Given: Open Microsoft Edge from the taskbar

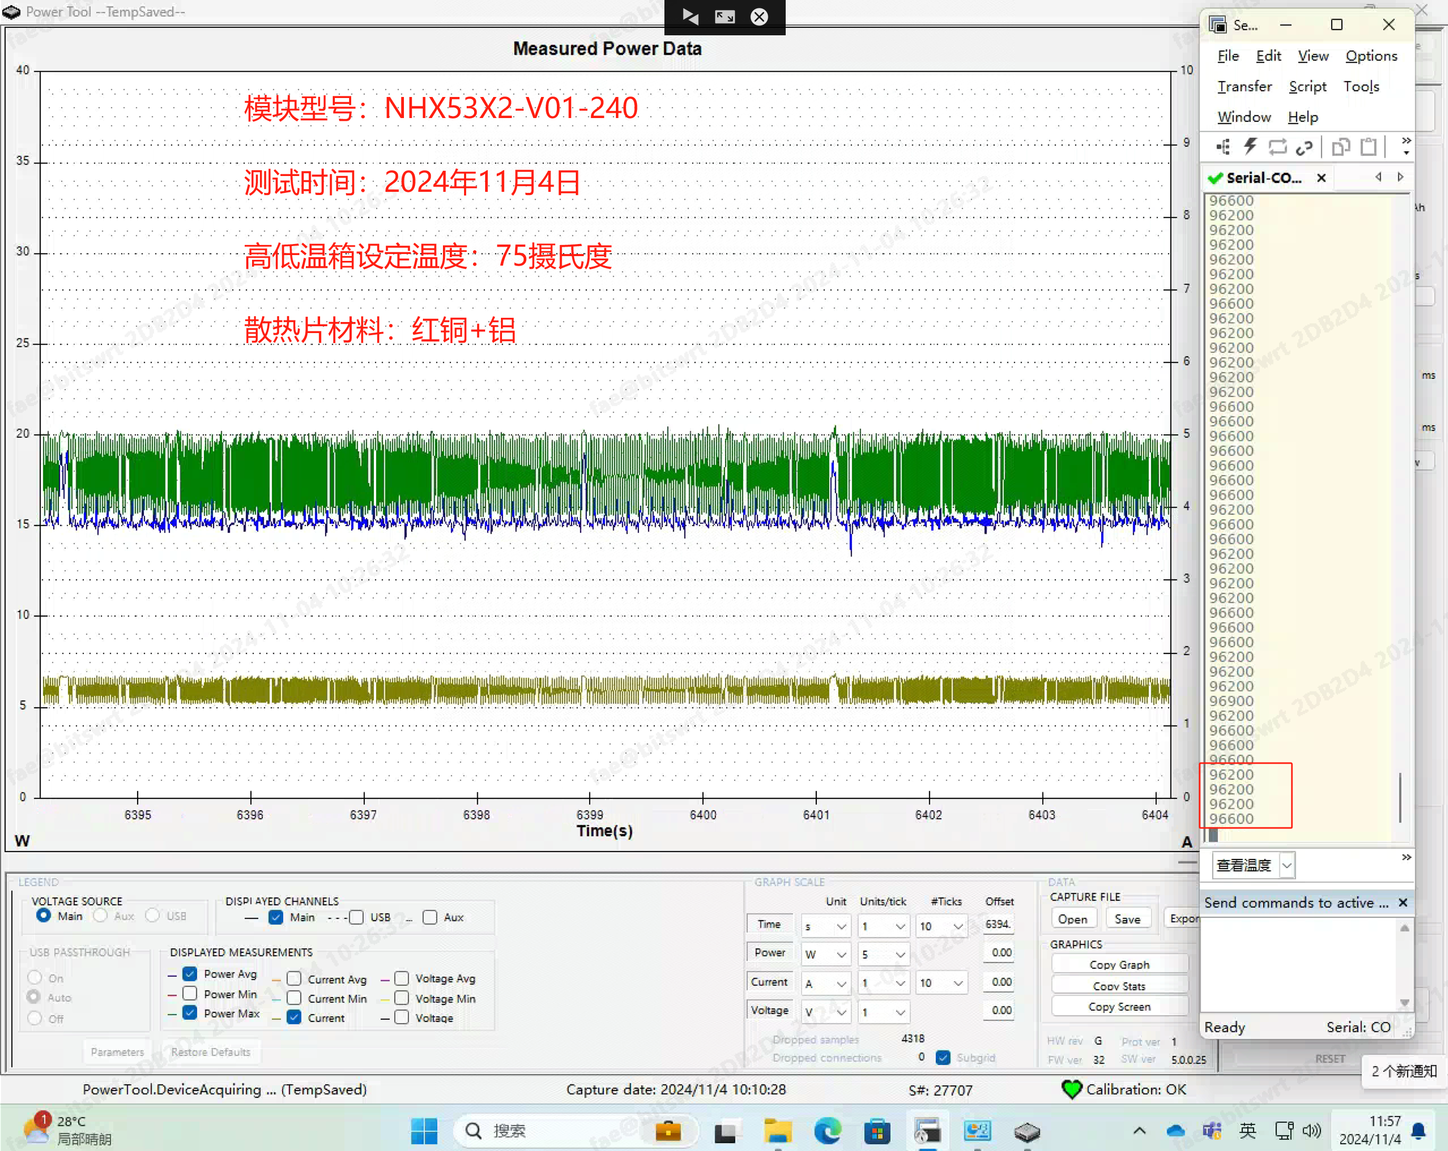Looking at the screenshot, I should tap(827, 1132).
